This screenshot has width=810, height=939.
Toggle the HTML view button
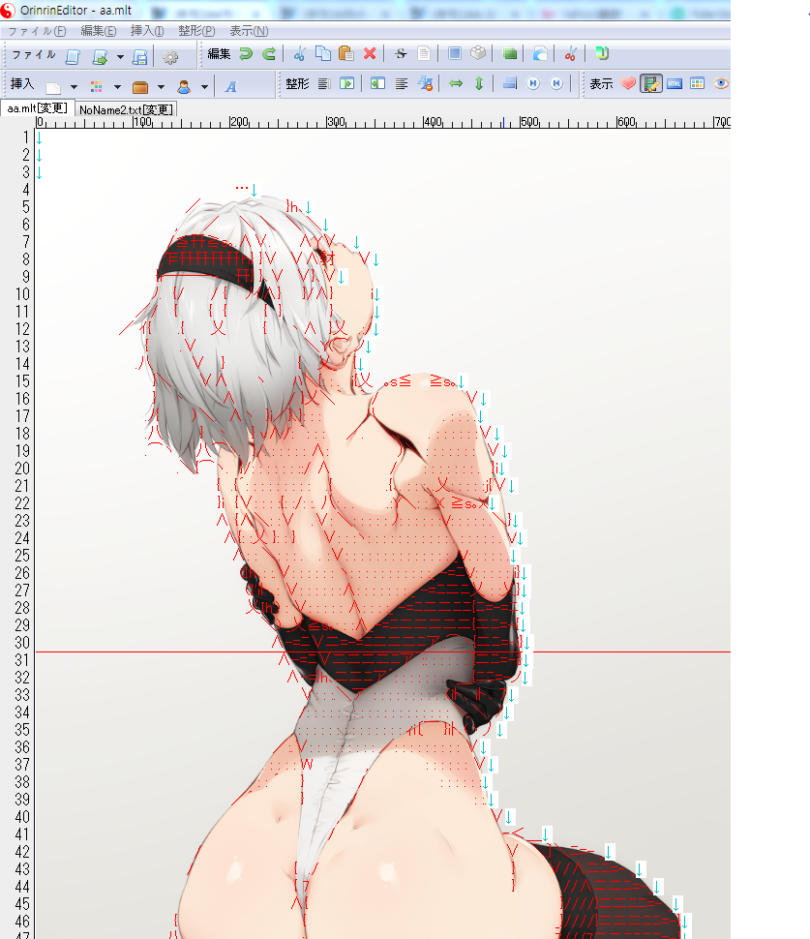pyautogui.click(x=674, y=84)
